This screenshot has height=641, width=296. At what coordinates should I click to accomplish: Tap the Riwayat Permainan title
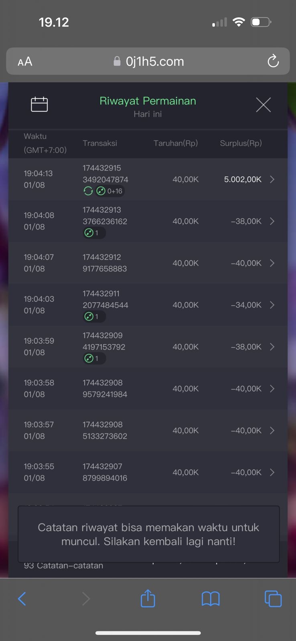(x=148, y=101)
